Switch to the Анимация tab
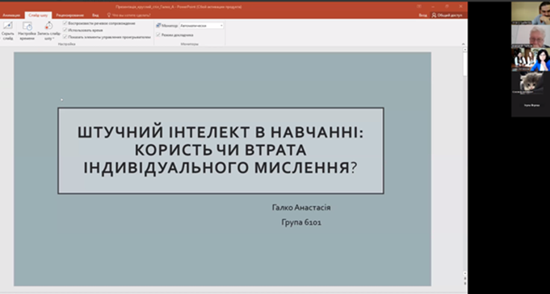The height and width of the screenshot is (294, 550). pos(11,15)
